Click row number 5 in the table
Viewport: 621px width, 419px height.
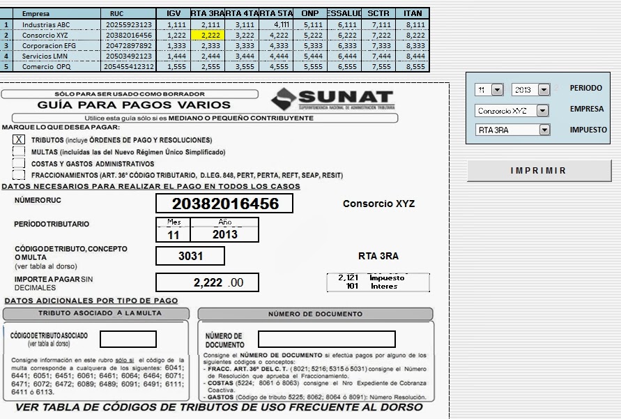[x=6, y=66]
